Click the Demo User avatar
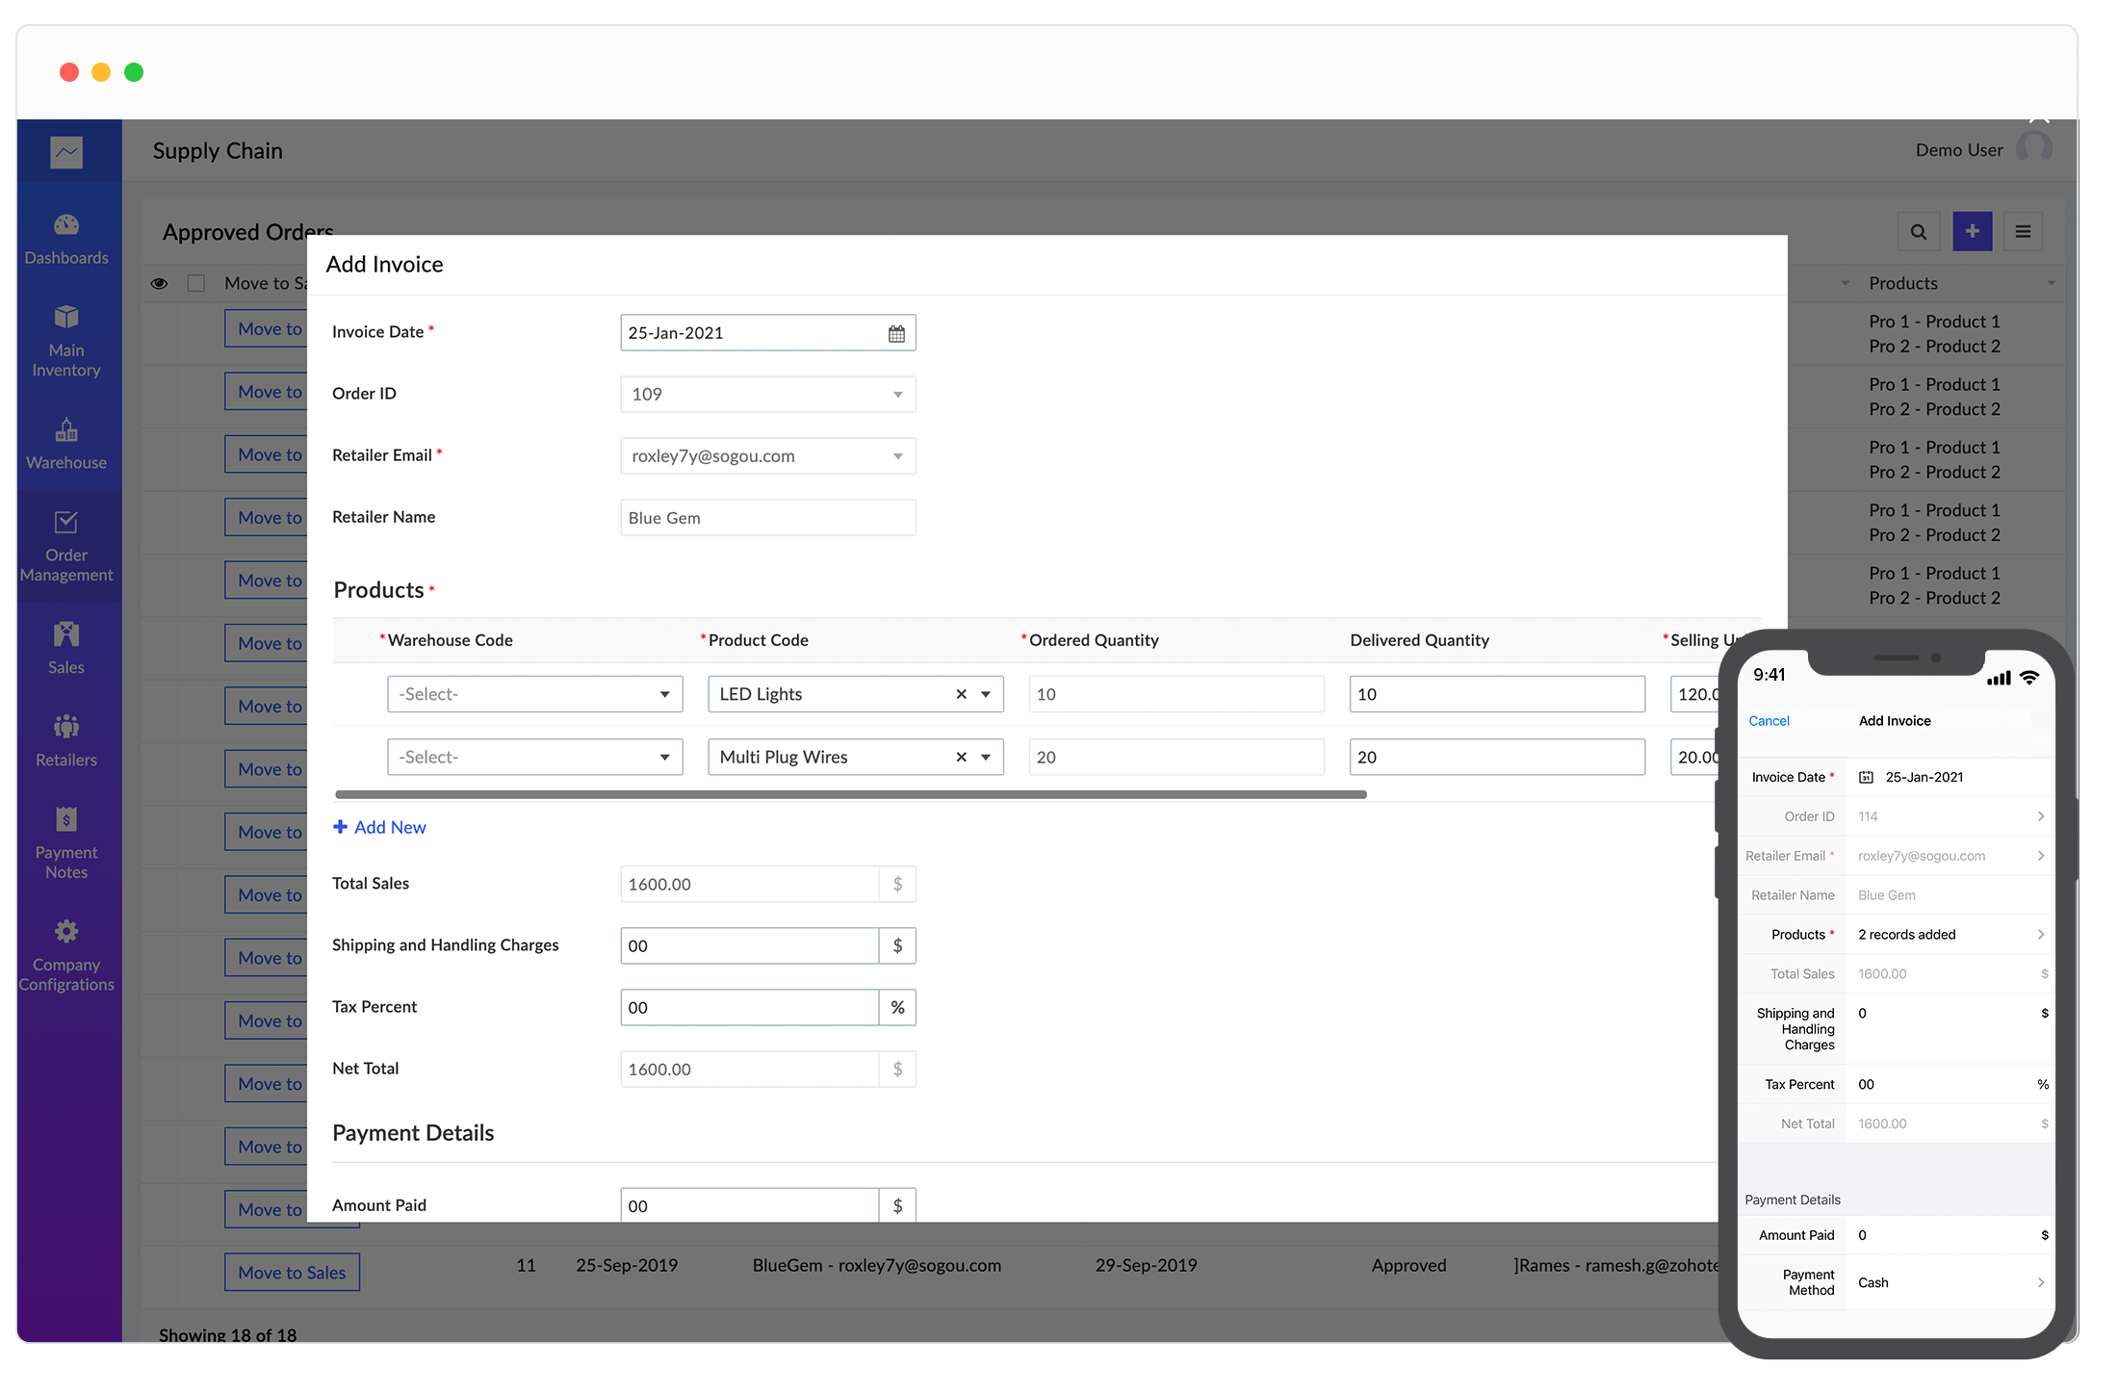Screen dimensions: 2118x1394 click(x=2033, y=147)
